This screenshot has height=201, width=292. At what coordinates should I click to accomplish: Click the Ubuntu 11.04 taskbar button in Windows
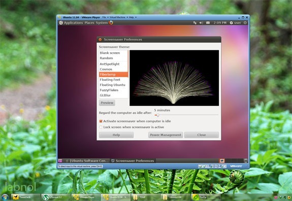click(116, 197)
